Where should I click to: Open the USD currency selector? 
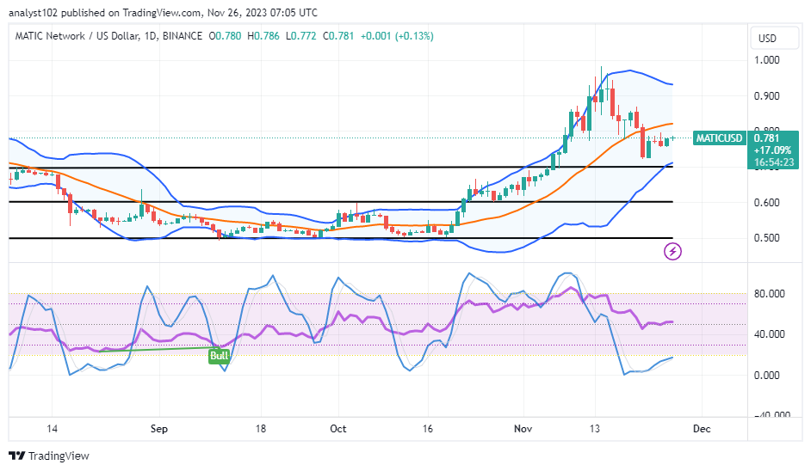click(x=774, y=38)
